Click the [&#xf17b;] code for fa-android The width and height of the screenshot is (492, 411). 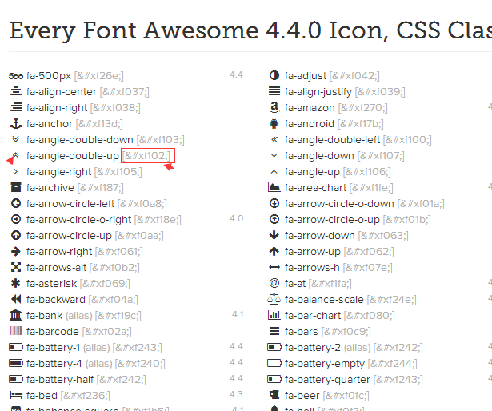(361, 124)
